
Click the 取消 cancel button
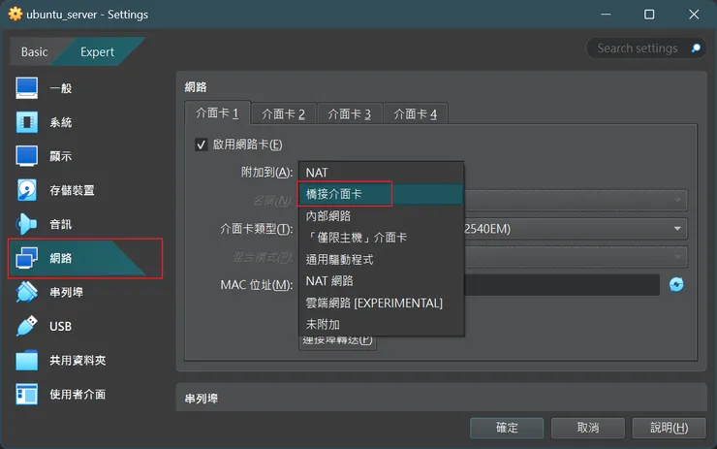(588, 428)
